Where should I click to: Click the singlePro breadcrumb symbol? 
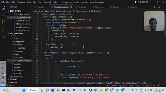tap(97, 11)
